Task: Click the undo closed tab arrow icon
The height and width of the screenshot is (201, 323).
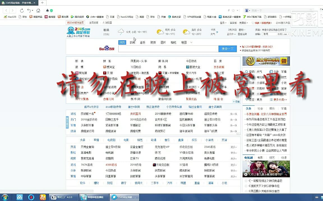Action: (29, 10)
